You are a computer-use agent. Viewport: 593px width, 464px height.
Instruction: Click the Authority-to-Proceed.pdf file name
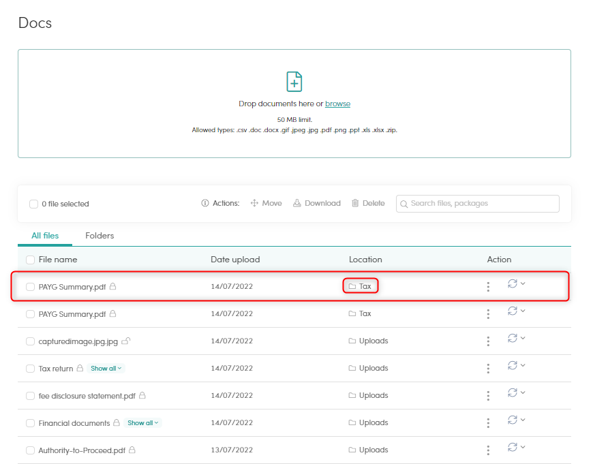pos(82,450)
